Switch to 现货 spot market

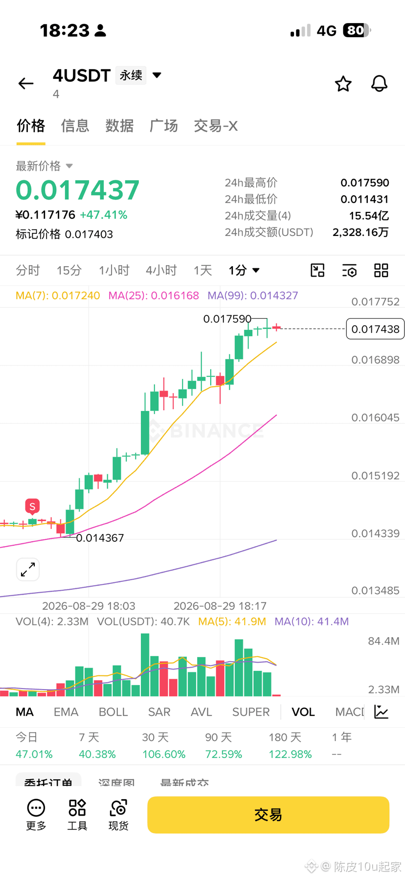[118, 815]
